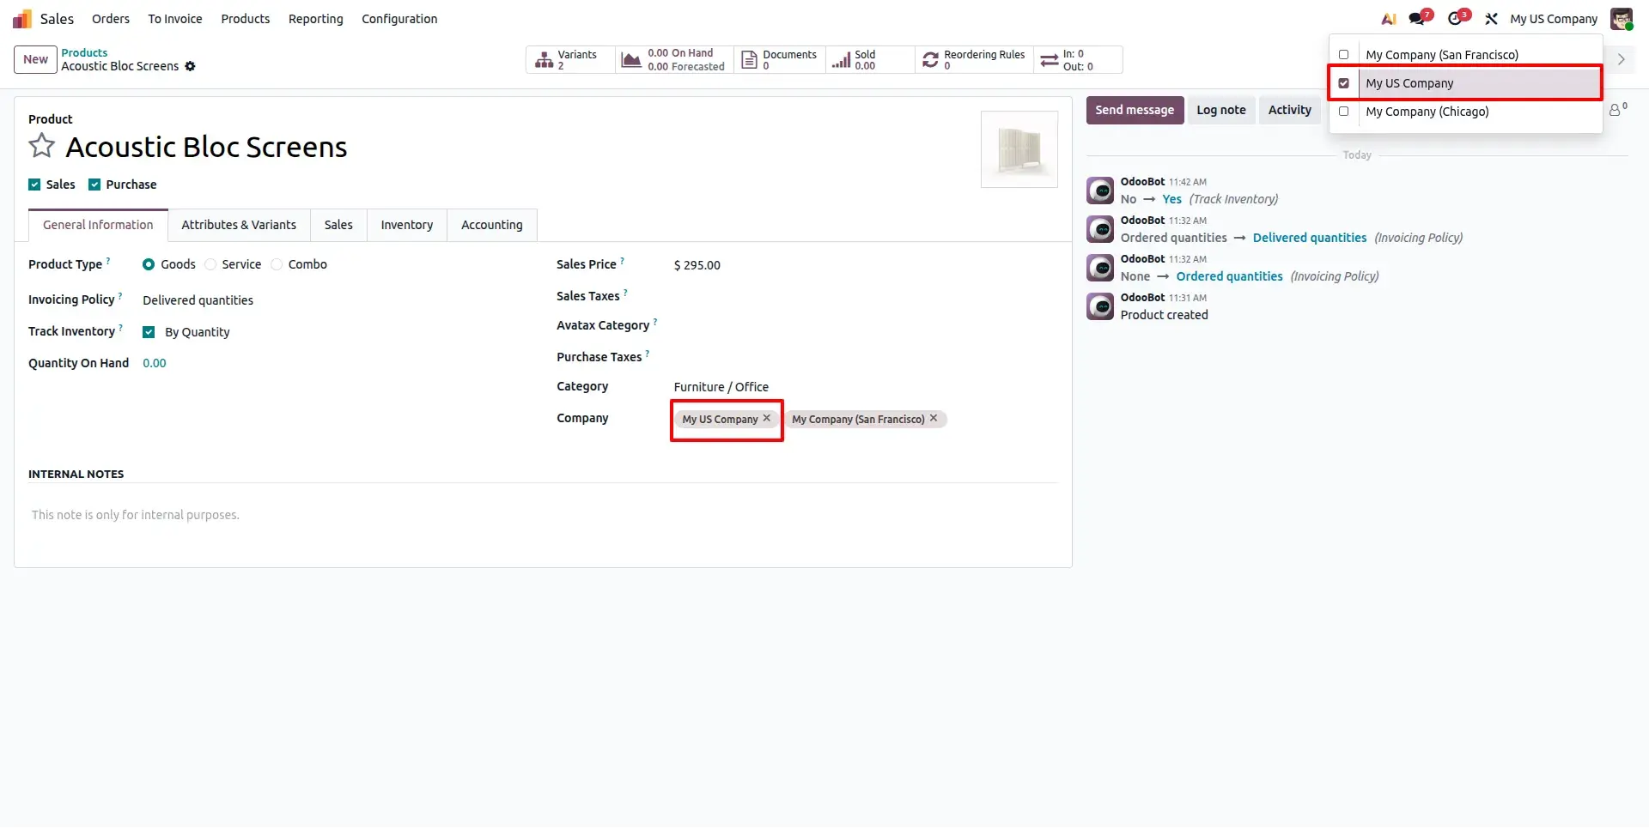Open the Documents smart button
This screenshot has height=829, width=1649.
tap(779, 59)
